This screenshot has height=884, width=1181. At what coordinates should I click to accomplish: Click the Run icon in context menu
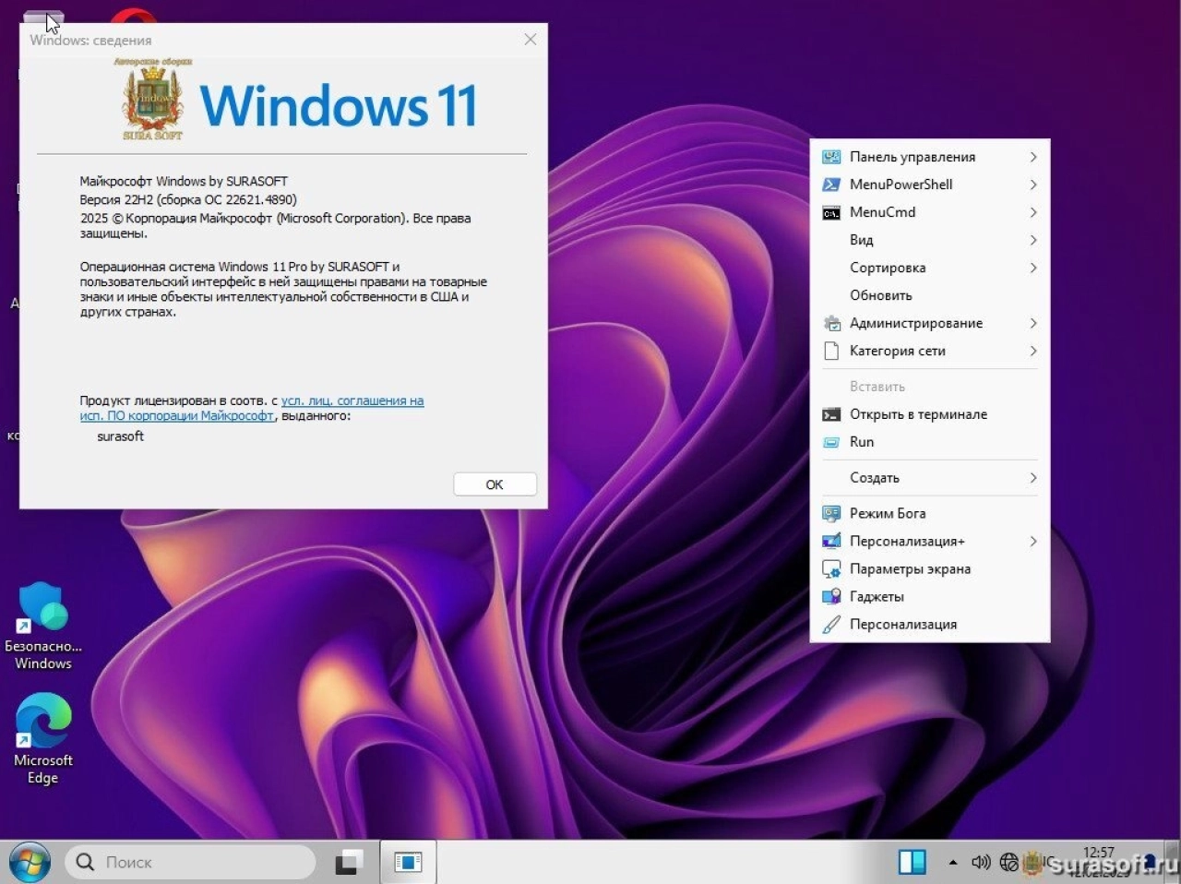(x=831, y=442)
